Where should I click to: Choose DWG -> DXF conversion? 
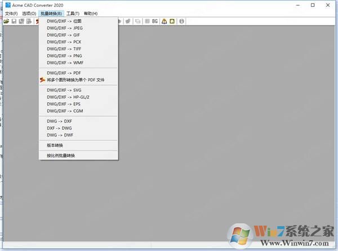pyautogui.click(x=78, y=121)
